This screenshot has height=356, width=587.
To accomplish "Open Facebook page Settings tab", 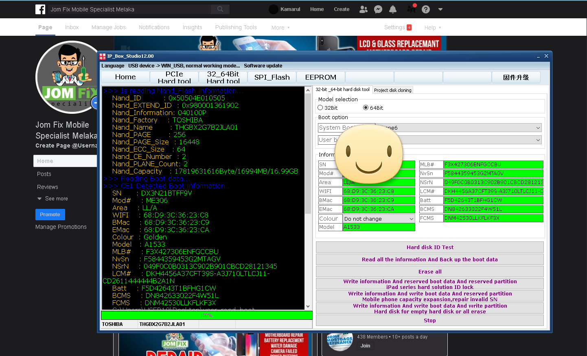I will pyautogui.click(x=398, y=27).
